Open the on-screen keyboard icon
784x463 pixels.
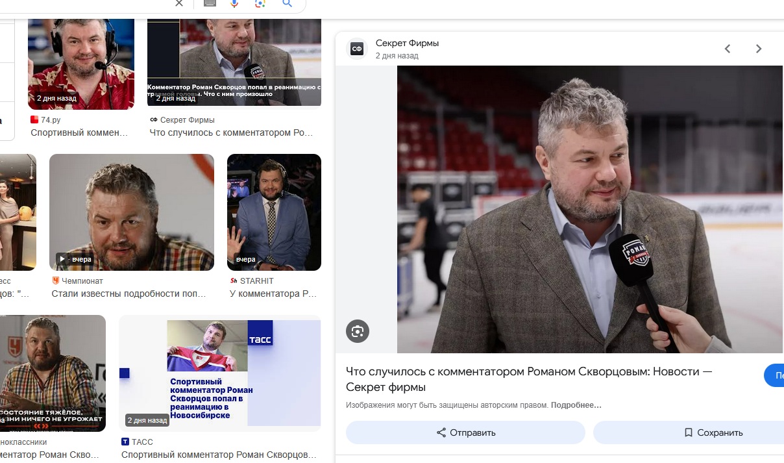pos(210,3)
